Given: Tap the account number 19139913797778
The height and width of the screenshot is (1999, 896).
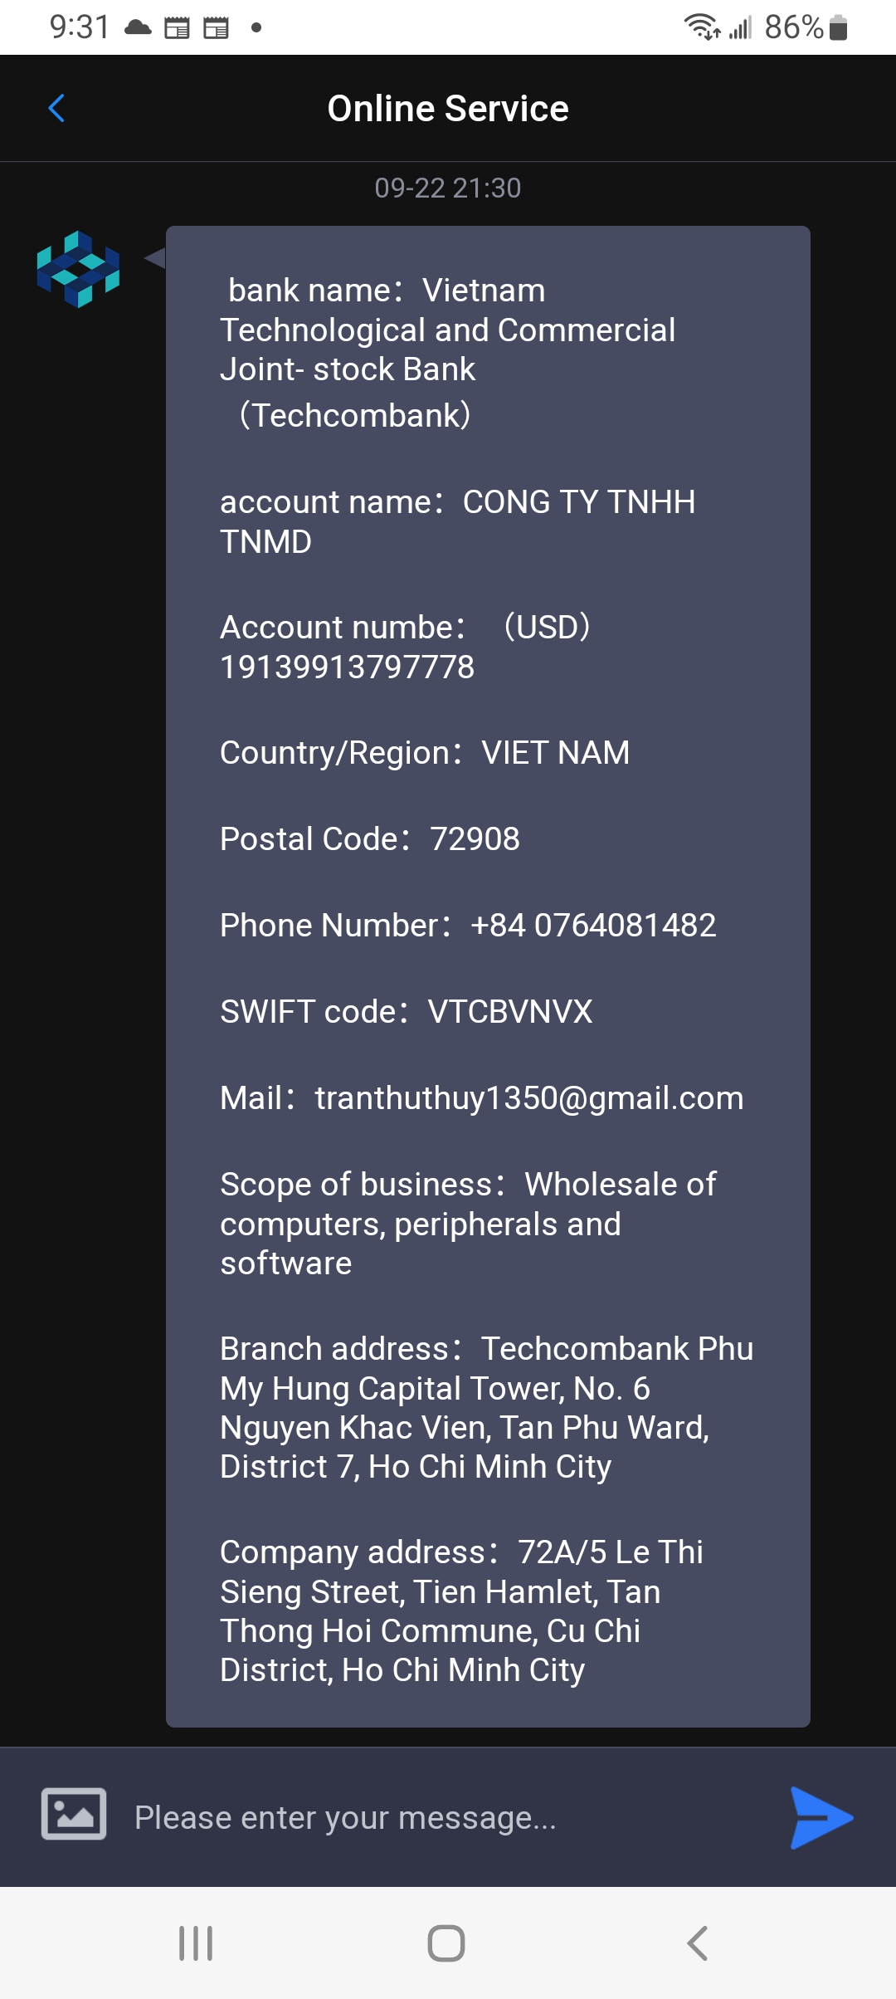Looking at the screenshot, I should (348, 667).
